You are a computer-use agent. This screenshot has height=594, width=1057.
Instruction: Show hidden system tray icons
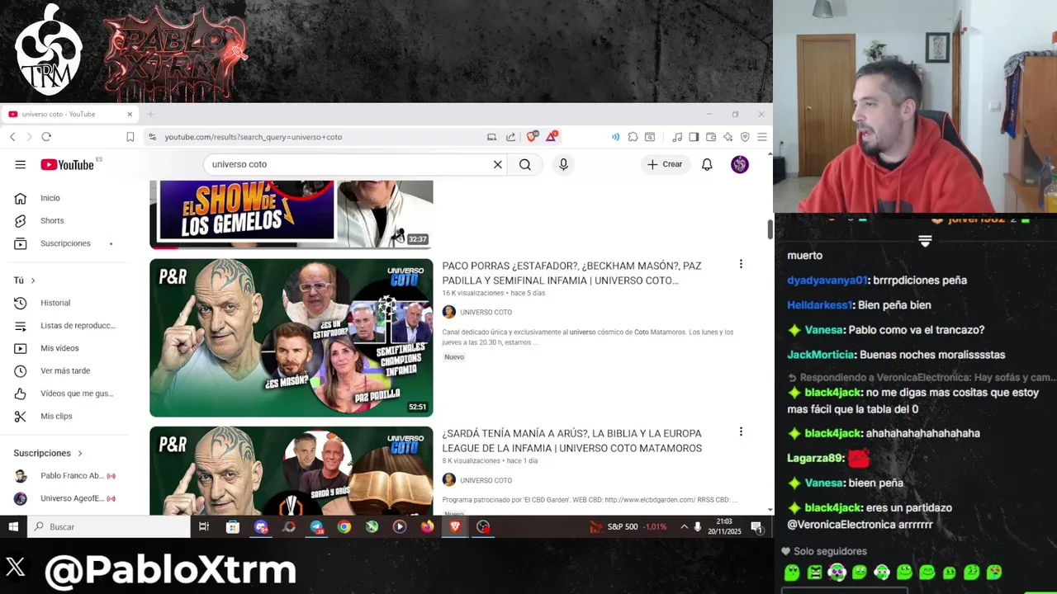(684, 526)
